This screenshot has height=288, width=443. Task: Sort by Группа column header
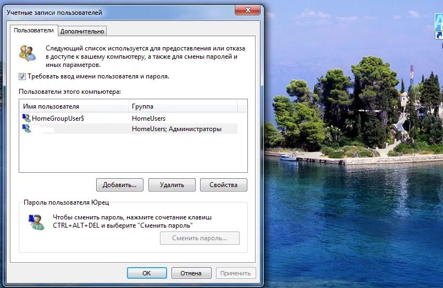click(183, 106)
